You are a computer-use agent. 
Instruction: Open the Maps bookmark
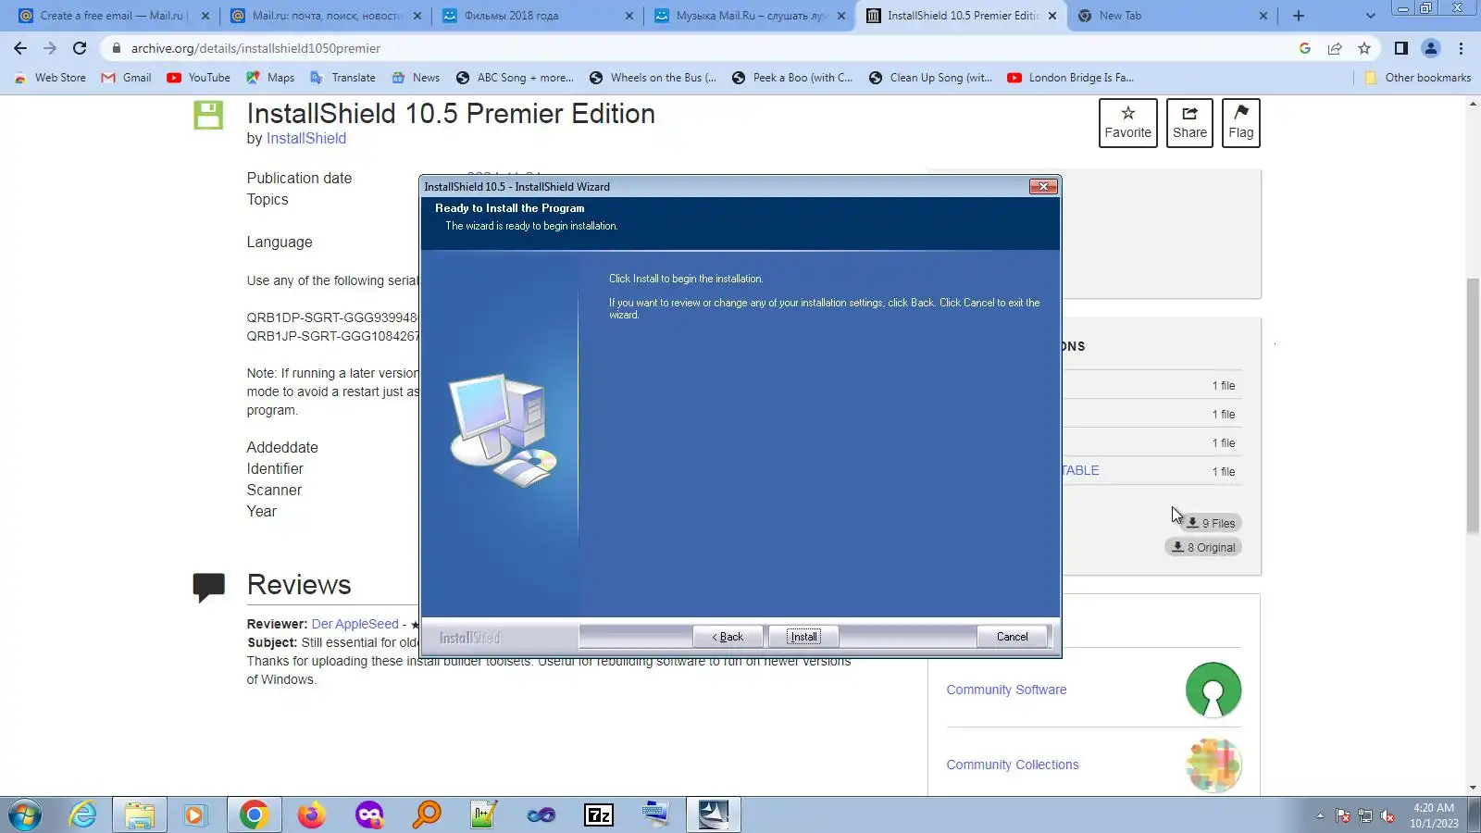click(x=269, y=78)
